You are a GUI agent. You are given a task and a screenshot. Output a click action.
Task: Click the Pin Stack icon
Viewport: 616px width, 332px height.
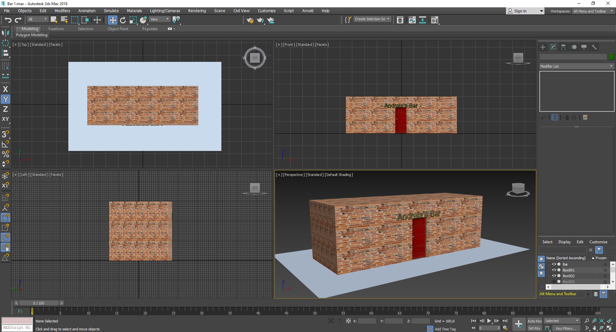[x=543, y=117]
